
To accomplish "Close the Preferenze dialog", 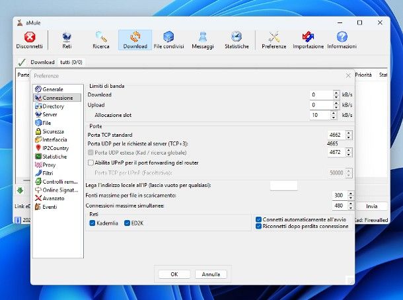I will click(x=348, y=75).
